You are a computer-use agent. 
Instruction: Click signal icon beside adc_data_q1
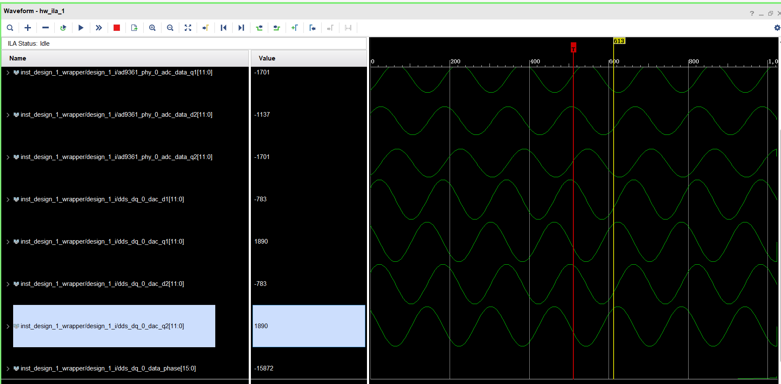point(16,72)
